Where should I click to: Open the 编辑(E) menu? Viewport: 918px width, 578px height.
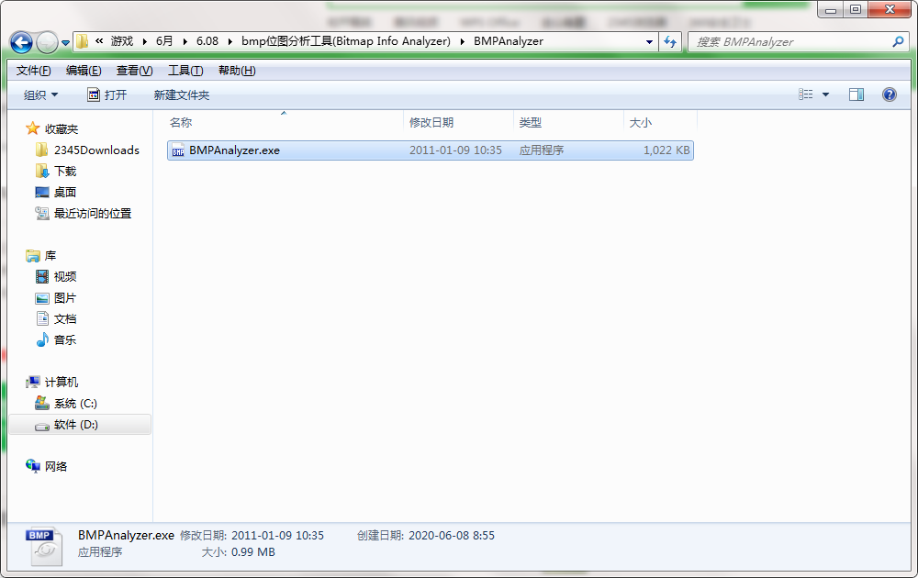coord(84,71)
